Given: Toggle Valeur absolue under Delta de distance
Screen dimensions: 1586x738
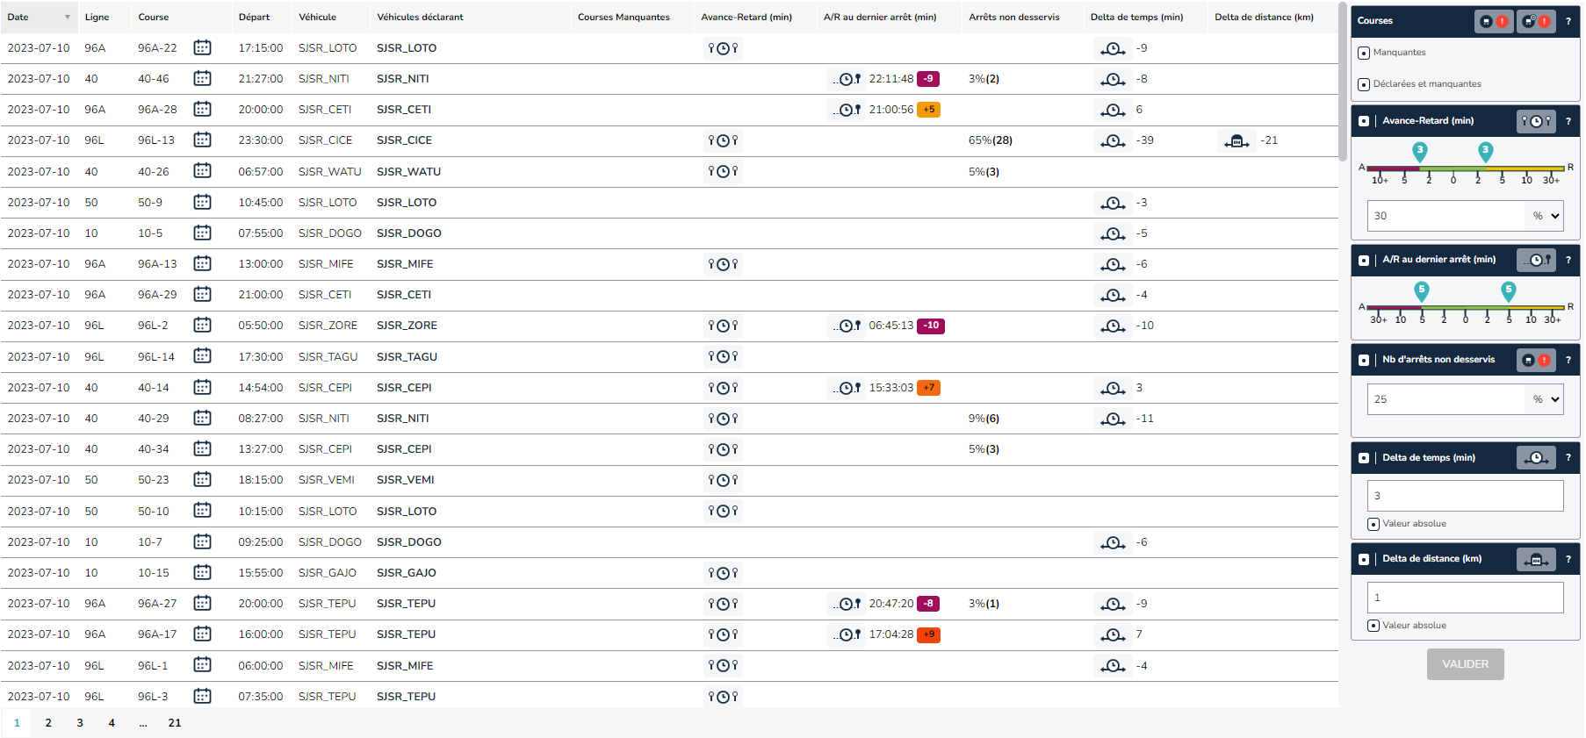Looking at the screenshot, I should (x=1373, y=626).
